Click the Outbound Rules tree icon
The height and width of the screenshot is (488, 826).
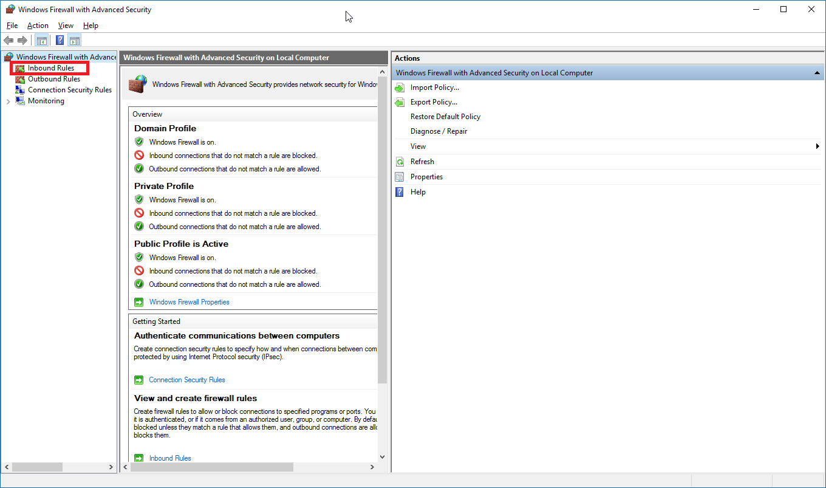click(x=20, y=79)
